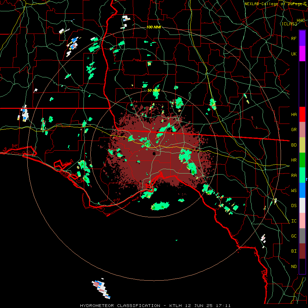Pick the dark green HR legend swatch

302,160
